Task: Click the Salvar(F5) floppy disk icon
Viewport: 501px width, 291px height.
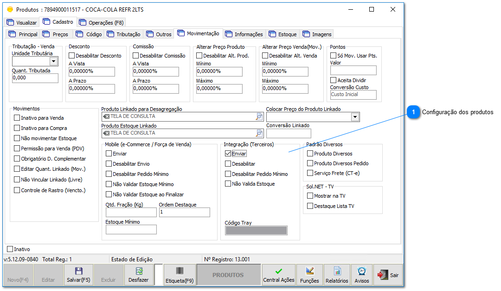Action: click(78, 272)
